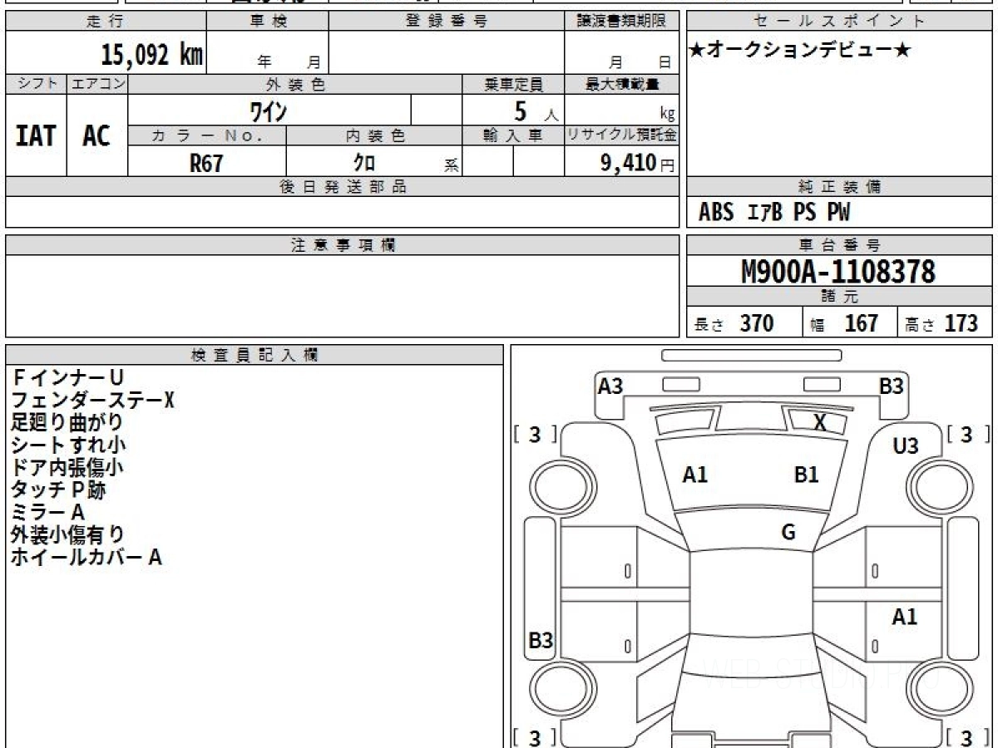Click the 内装色 header cell
Viewport: 998px width, 748px height.
click(x=374, y=135)
